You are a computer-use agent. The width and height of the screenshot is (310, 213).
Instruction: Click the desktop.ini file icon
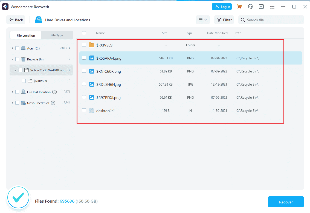click(x=92, y=111)
